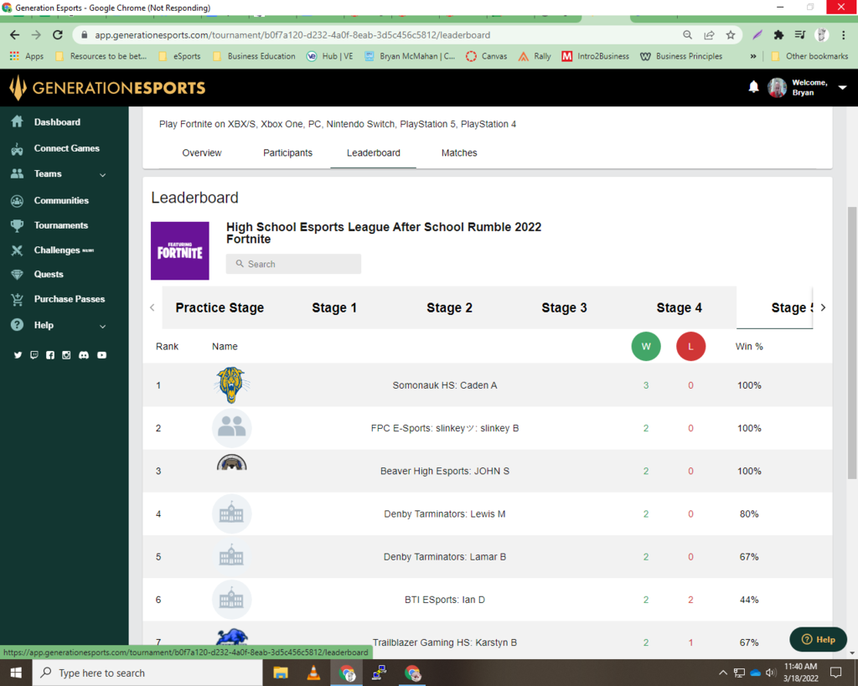Click the Communities icon in sidebar
Image resolution: width=858 pixels, height=686 pixels.
tap(17, 200)
